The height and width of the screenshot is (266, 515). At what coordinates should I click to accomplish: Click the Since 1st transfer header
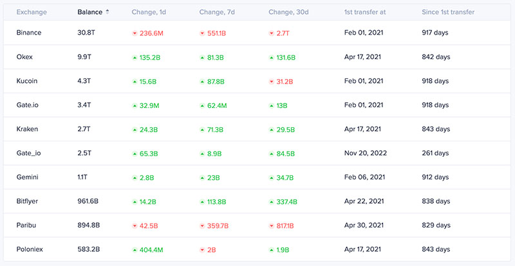click(448, 12)
